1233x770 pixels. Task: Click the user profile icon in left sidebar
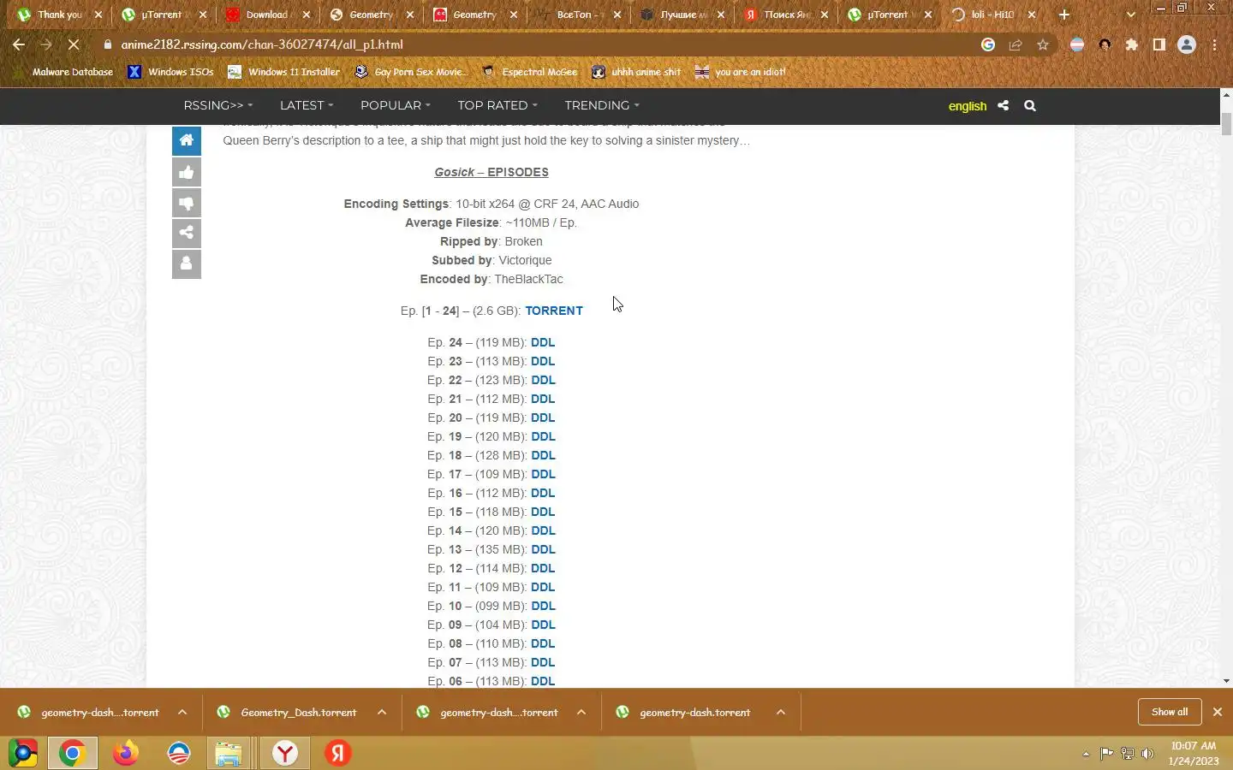187,264
